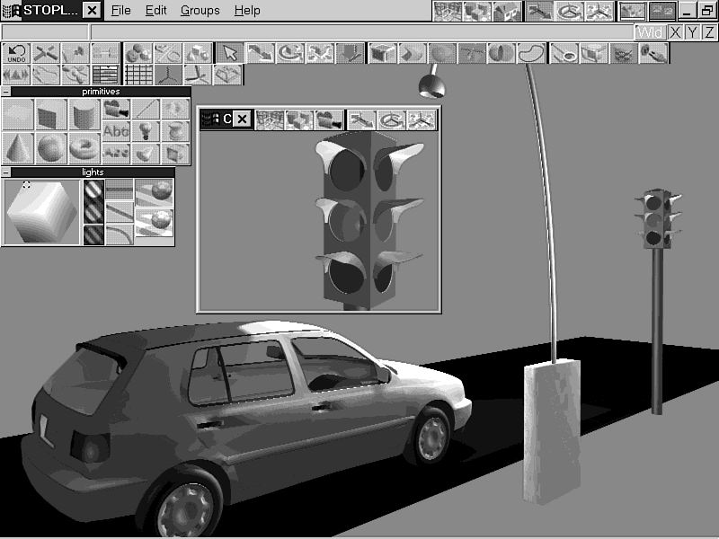Click the grid snap tool icon

tap(138, 75)
